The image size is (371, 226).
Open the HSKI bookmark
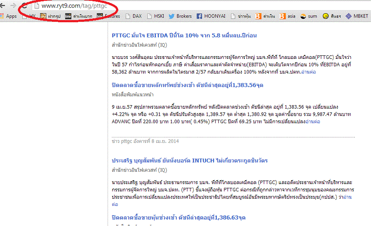click(155, 16)
